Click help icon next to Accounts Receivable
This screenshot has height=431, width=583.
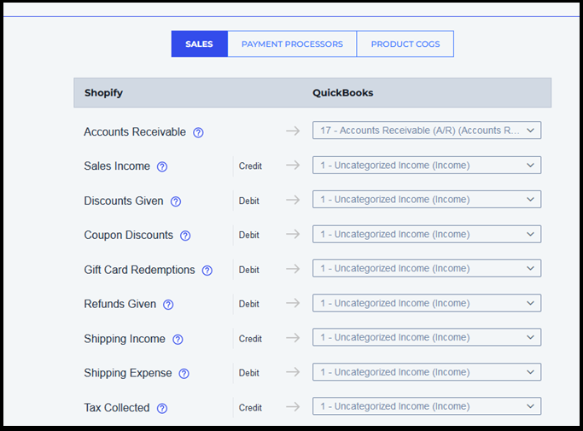coord(198,132)
